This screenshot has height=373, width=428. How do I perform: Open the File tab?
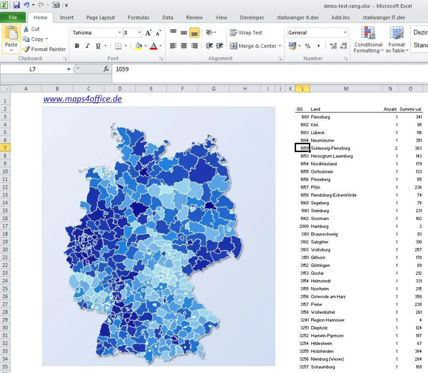(13, 17)
